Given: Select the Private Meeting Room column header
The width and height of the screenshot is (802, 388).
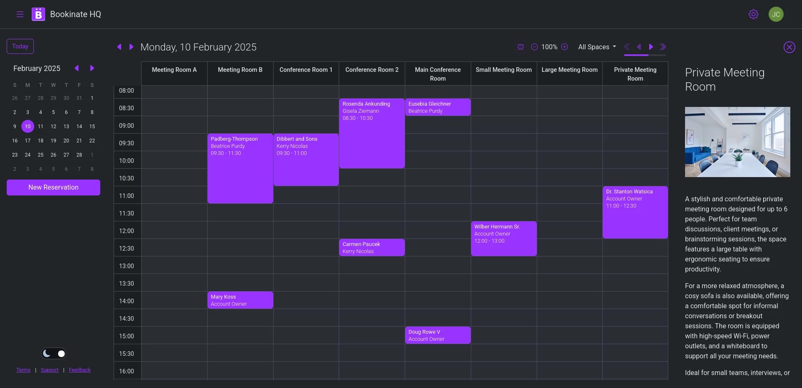Looking at the screenshot, I should (x=635, y=74).
